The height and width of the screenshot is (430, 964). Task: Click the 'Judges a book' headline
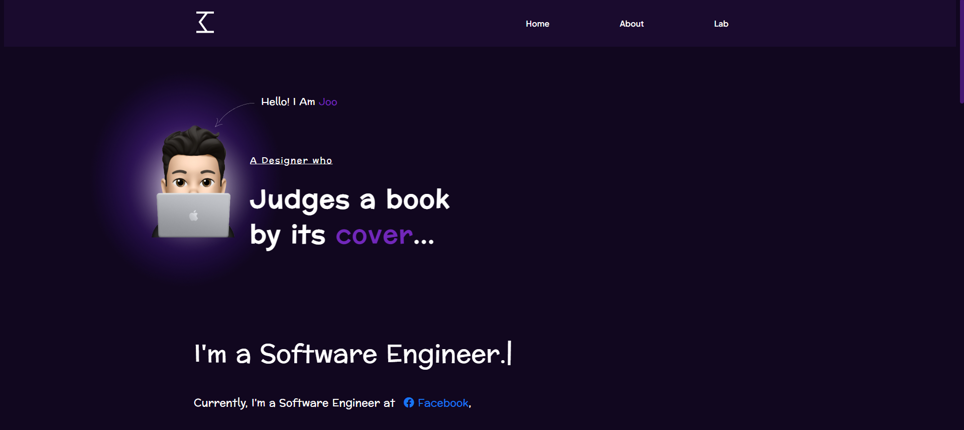click(x=349, y=200)
